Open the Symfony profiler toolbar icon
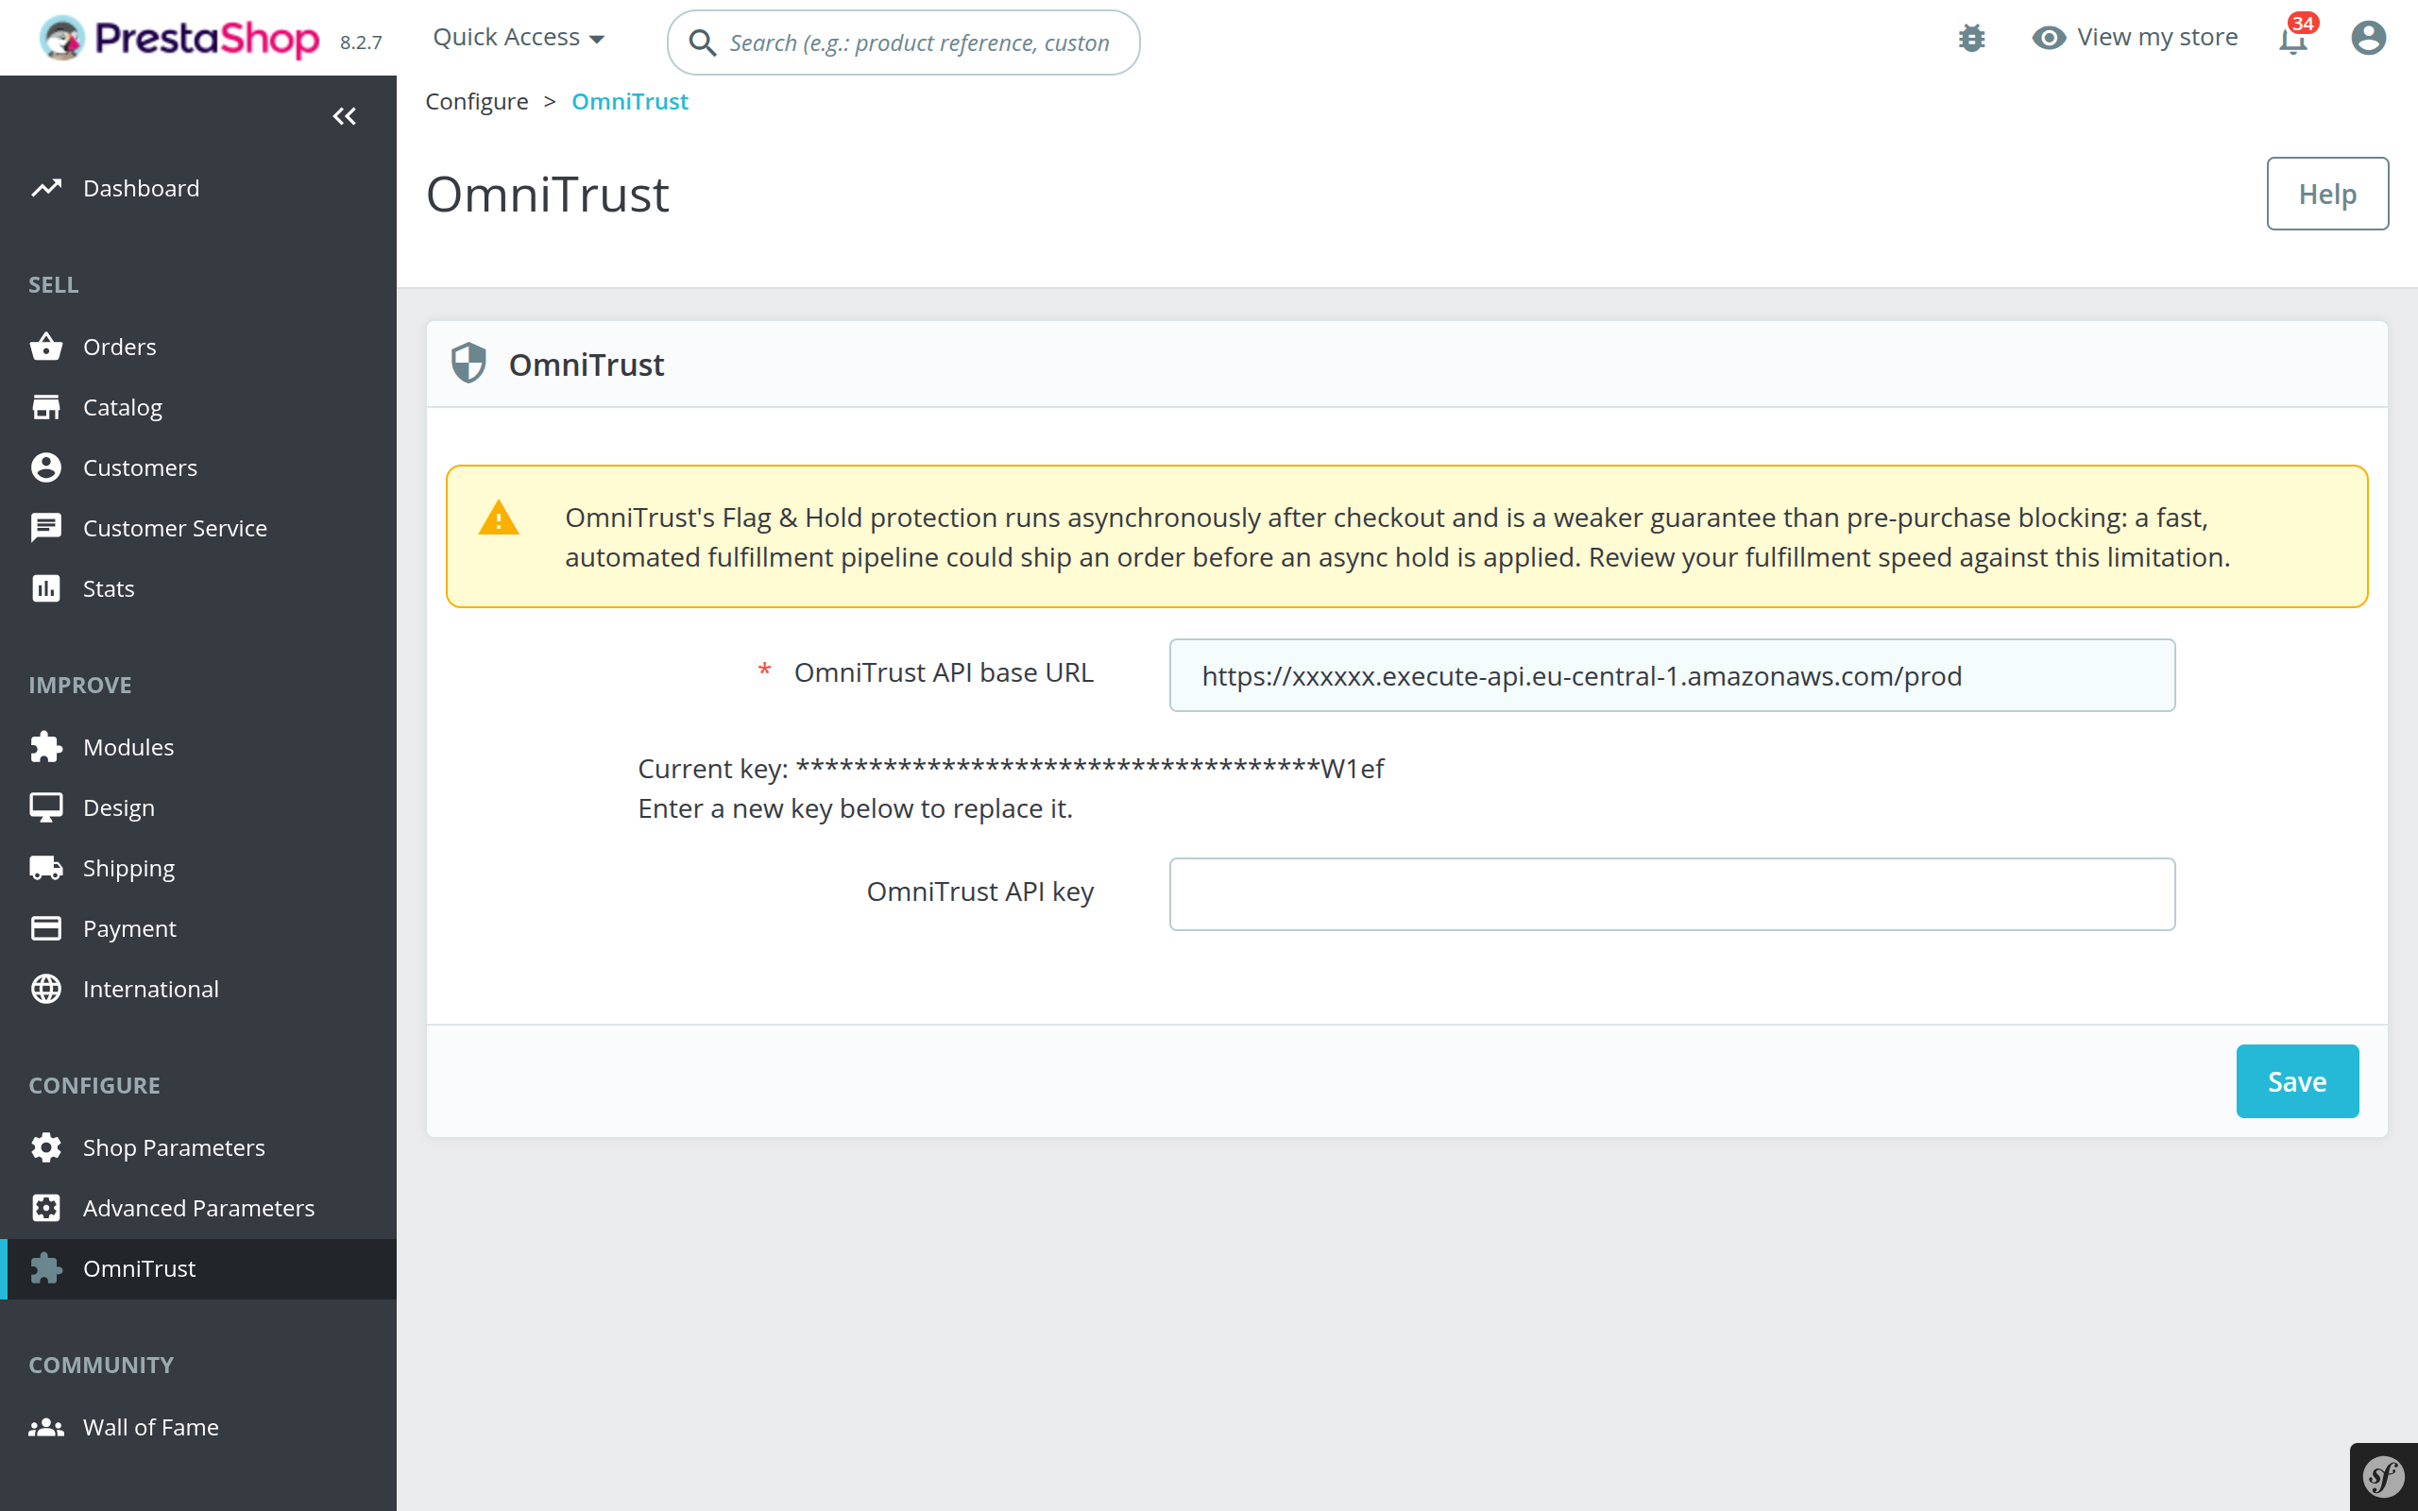Screen dimensions: 2418x1511 point(2384,1477)
